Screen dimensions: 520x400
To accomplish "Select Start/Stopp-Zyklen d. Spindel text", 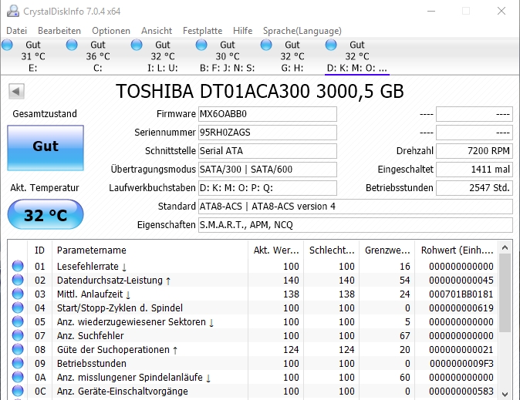I will point(120,308).
